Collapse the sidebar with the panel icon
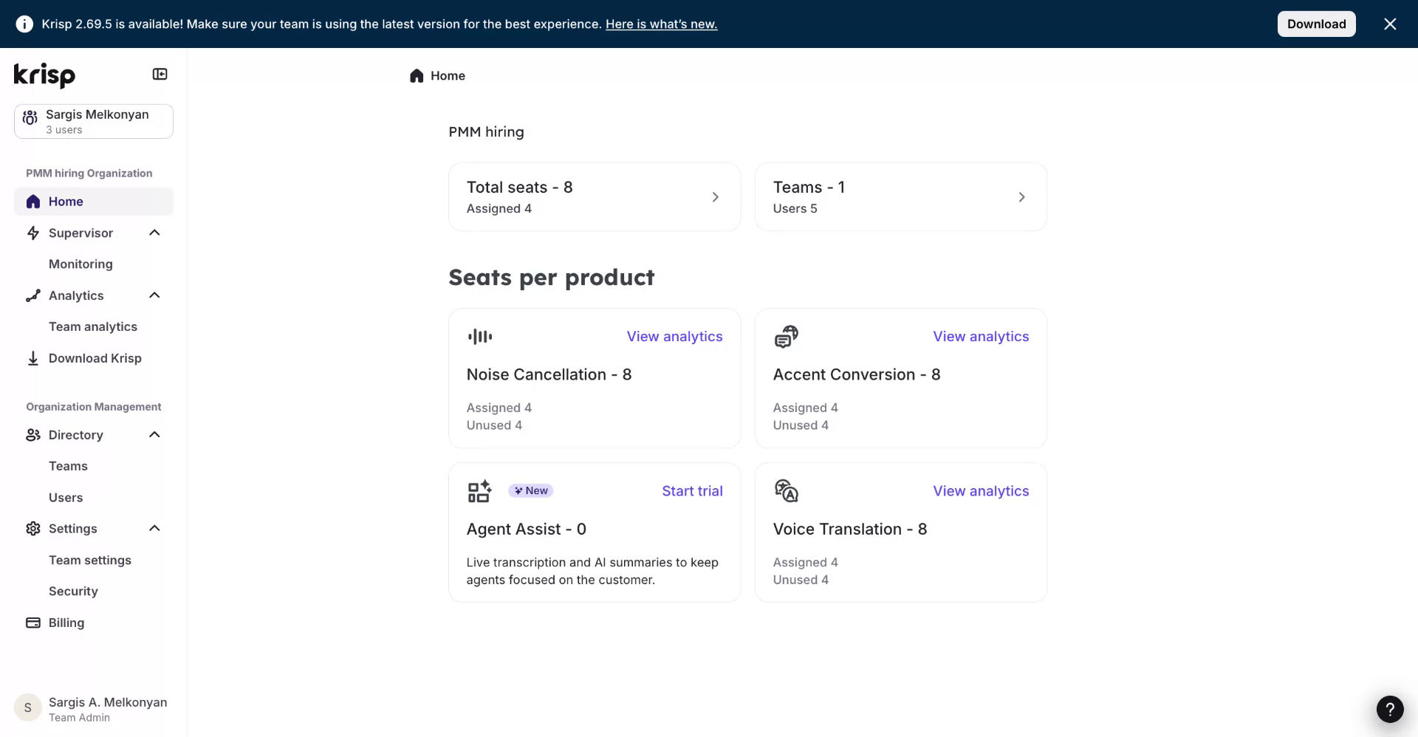This screenshot has width=1418, height=737. [x=160, y=74]
